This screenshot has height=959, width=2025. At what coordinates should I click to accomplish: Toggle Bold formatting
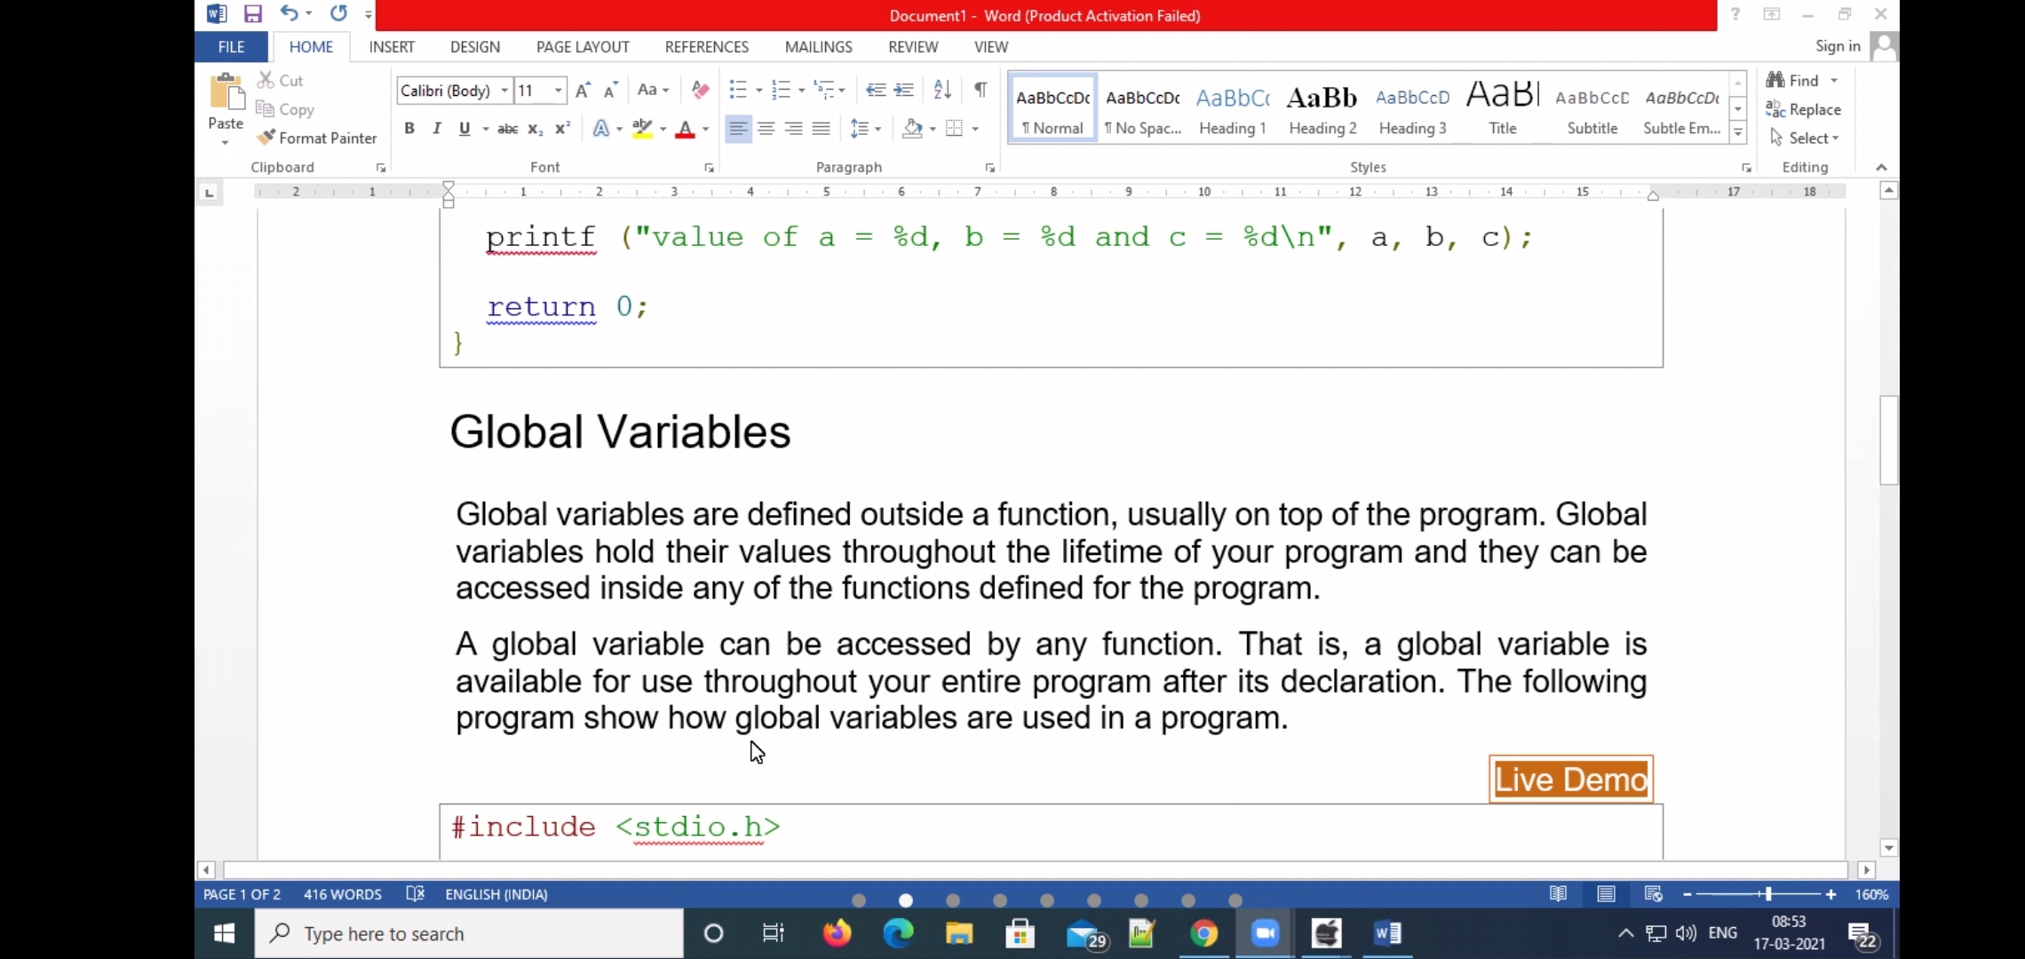point(409,129)
